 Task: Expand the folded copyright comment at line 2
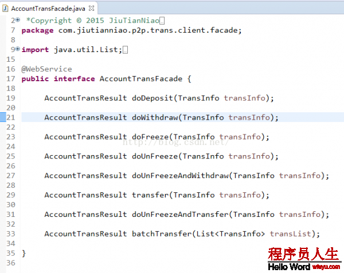click(18, 20)
